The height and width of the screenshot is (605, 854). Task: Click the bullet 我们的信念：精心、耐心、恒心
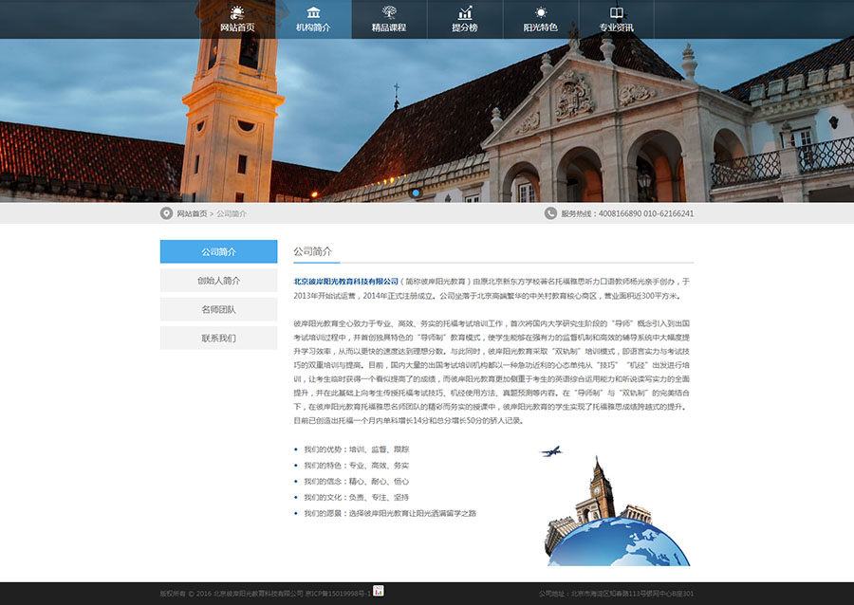(x=356, y=482)
